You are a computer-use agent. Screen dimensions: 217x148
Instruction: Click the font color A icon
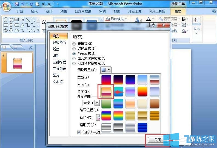click(x=149, y=19)
